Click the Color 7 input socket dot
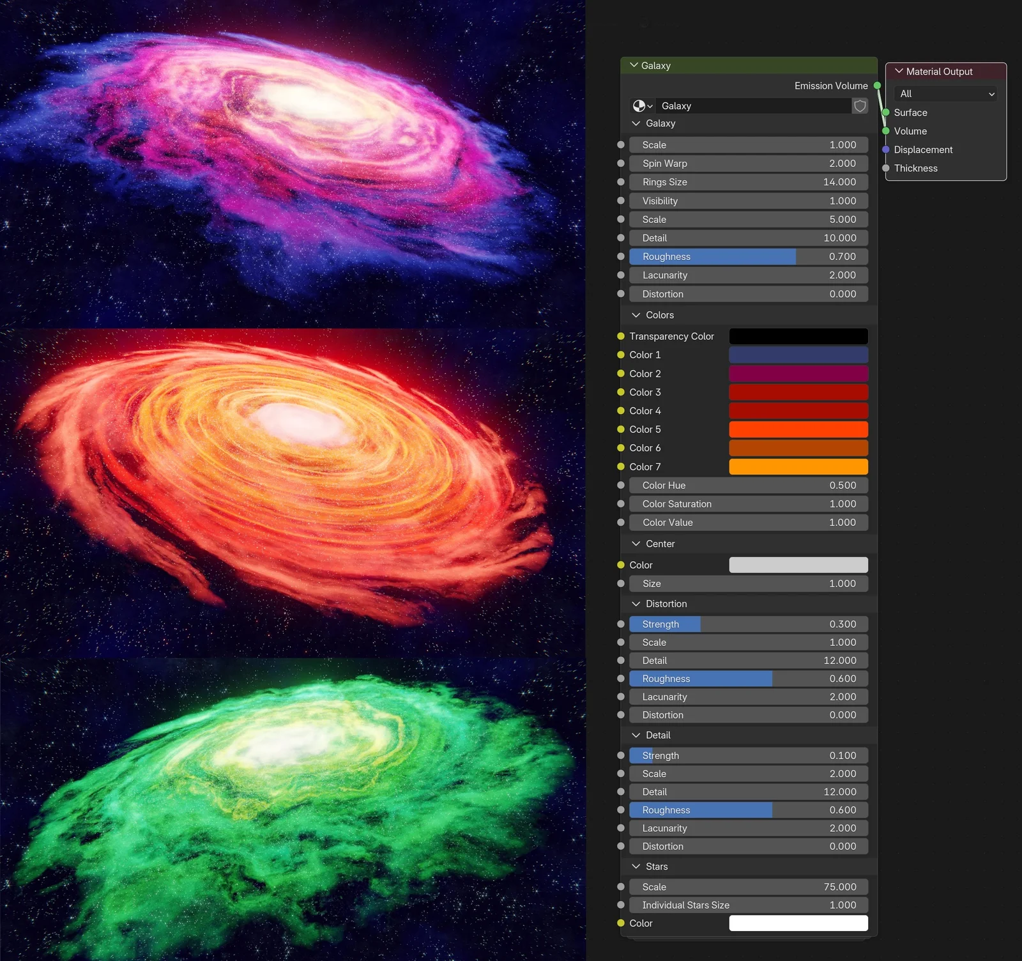This screenshot has width=1022, height=961. (620, 466)
